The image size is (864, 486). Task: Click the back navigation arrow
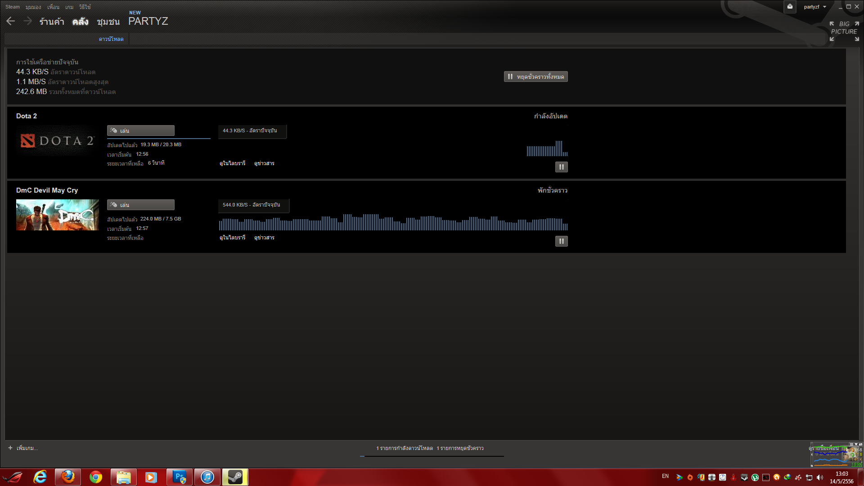click(11, 21)
